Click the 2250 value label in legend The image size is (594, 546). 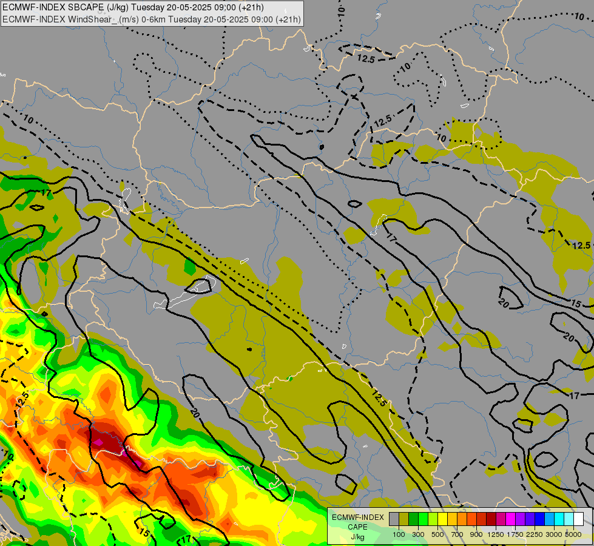coord(535,534)
